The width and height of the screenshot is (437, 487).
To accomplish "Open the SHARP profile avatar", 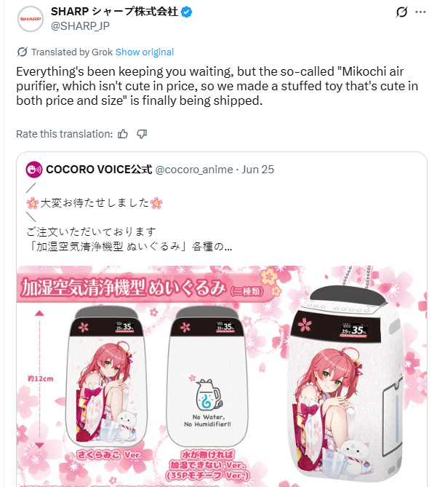I will [x=30, y=19].
